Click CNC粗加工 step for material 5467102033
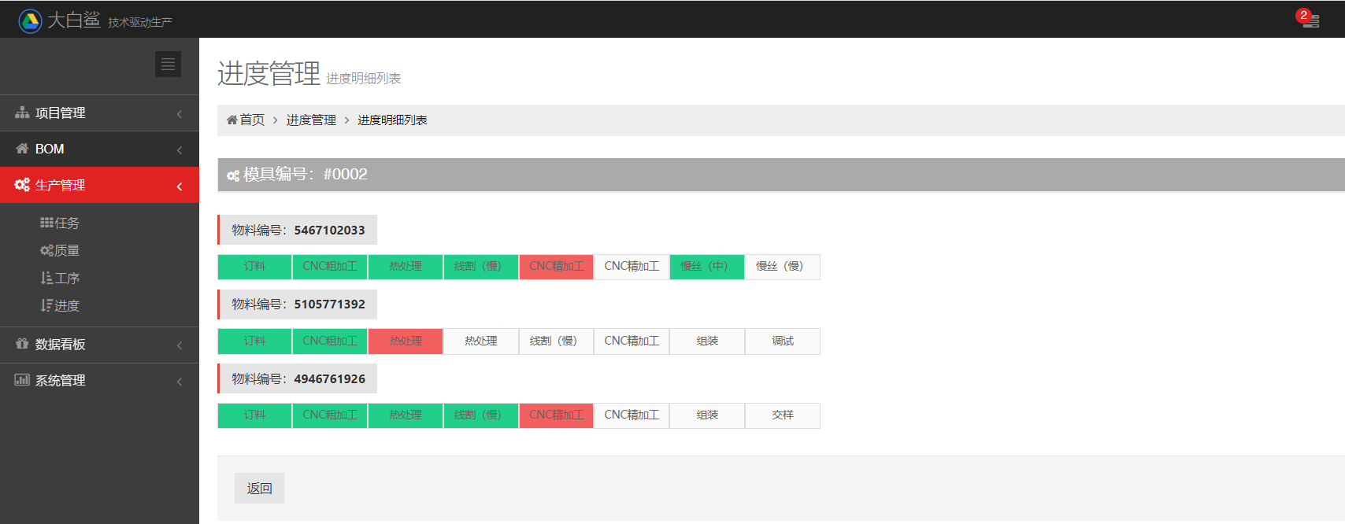Image resolution: width=1345 pixels, height=524 pixels. 330,267
